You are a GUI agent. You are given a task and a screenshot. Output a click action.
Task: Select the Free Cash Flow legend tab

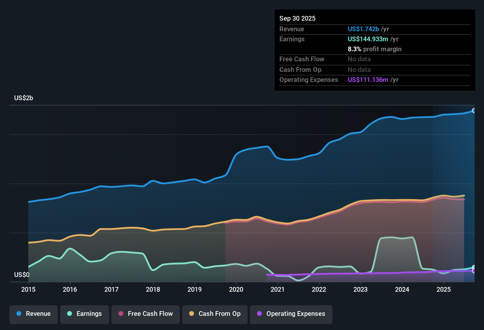coord(145,314)
